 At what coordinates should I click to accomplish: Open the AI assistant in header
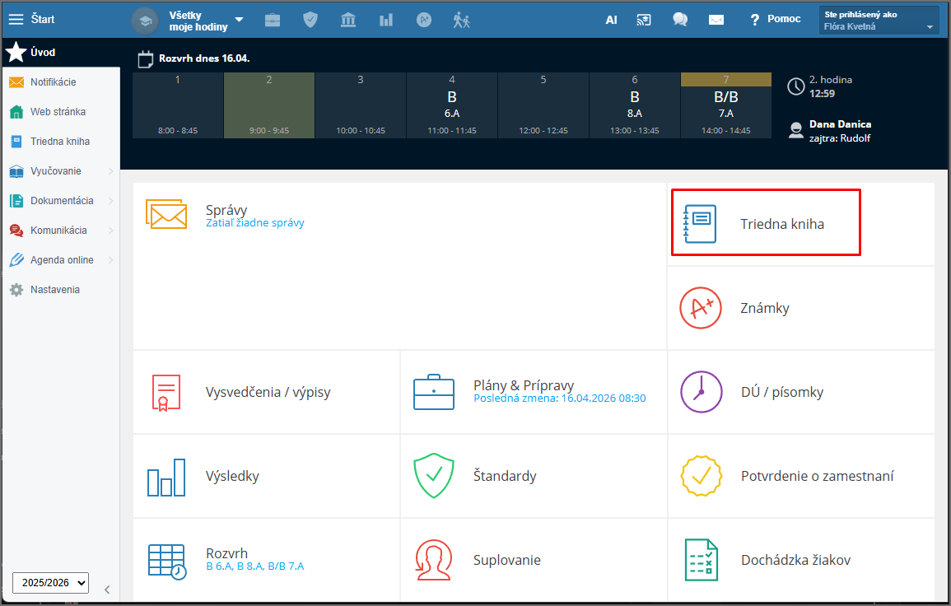(611, 20)
